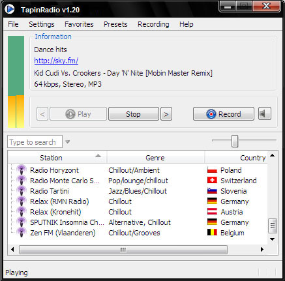Click the Chillout/Grooves genre cell
This screenshot has width=285, height=281.
[x=134, y=233]
